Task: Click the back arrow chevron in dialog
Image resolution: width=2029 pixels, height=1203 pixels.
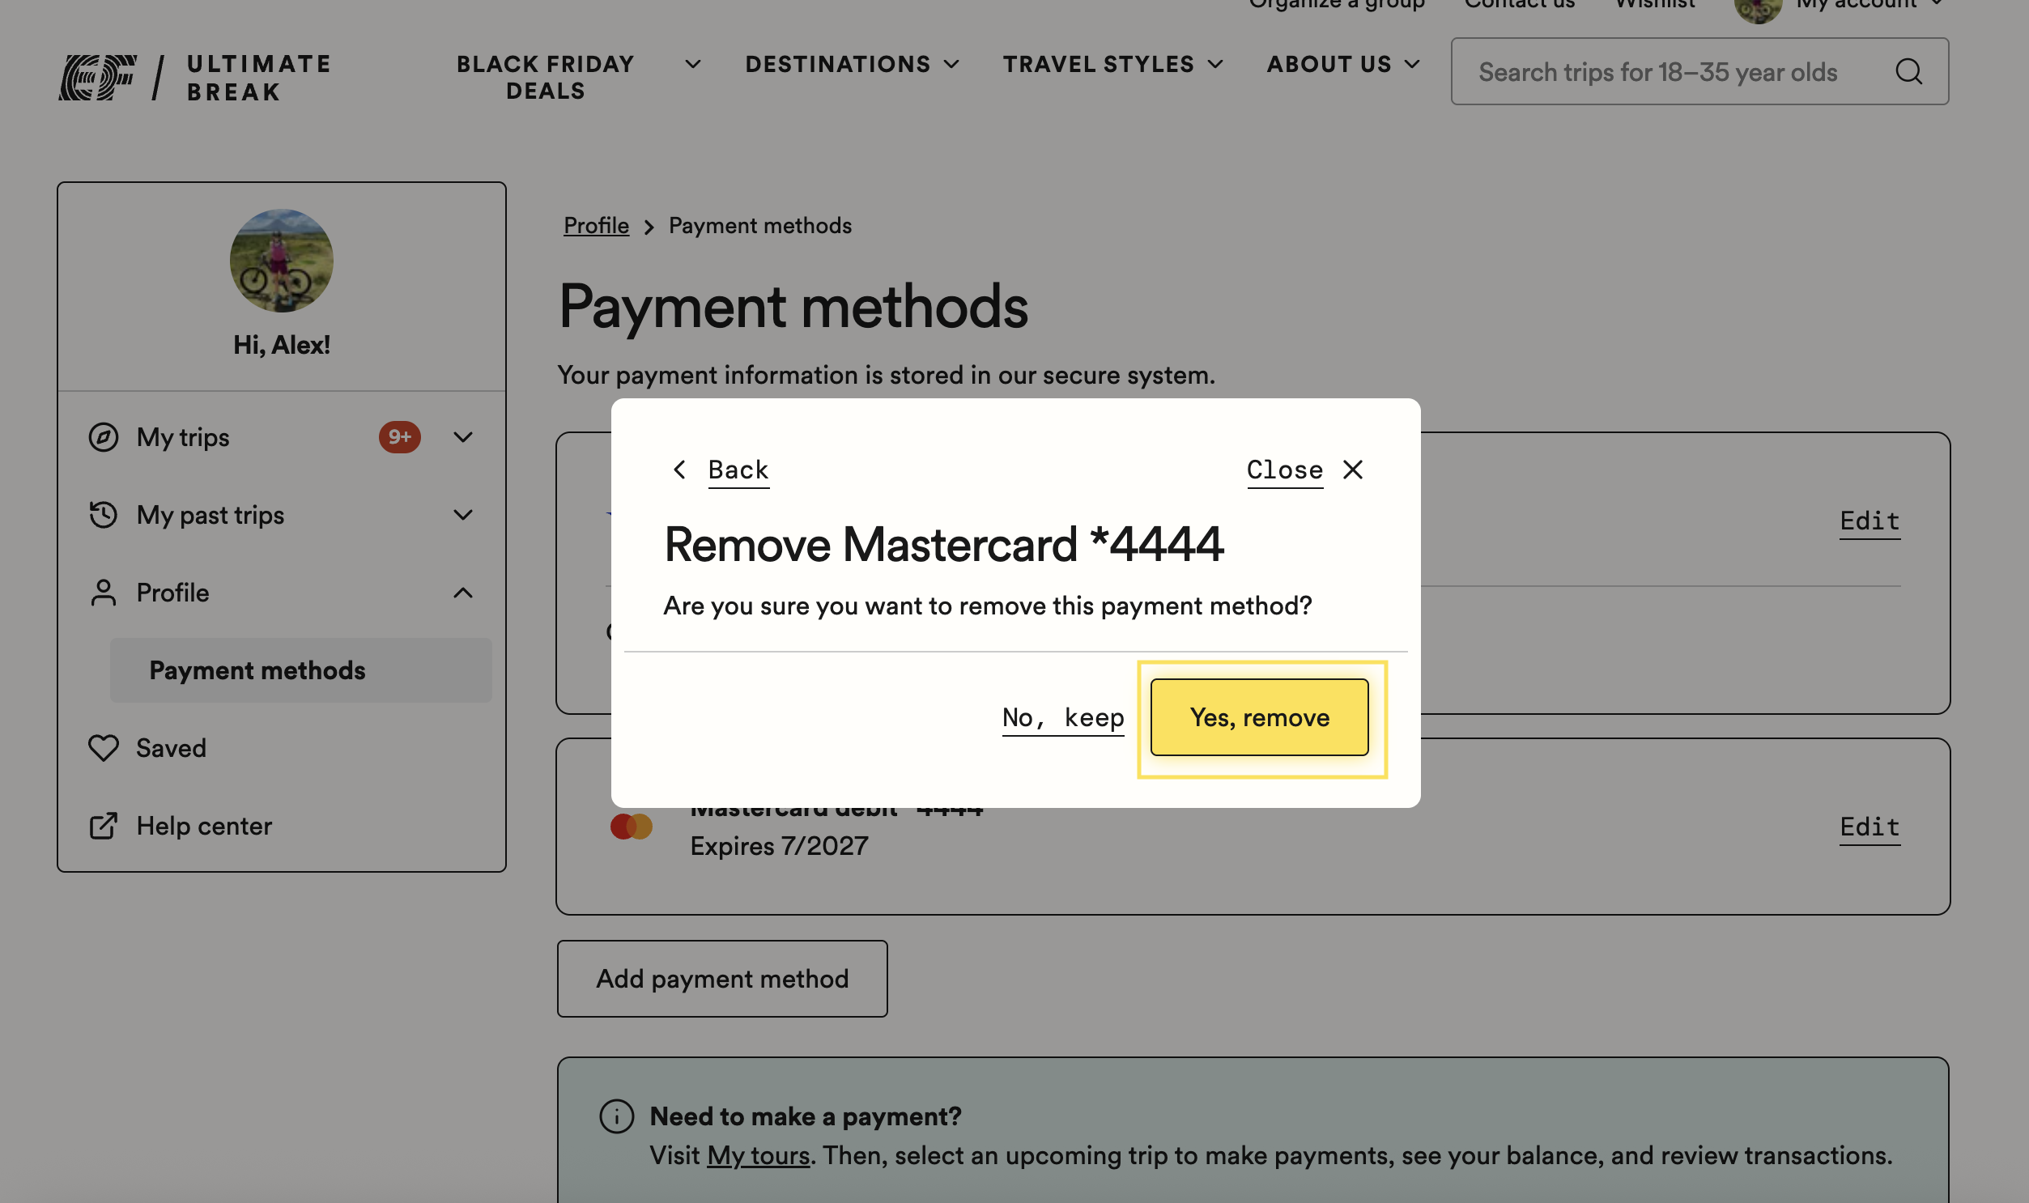Action: point(679,470)
